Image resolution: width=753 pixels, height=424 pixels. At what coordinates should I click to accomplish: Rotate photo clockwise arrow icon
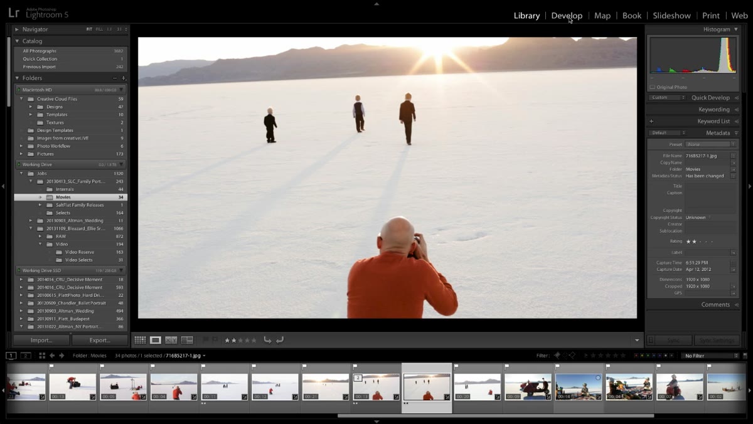tap(280, 340)
